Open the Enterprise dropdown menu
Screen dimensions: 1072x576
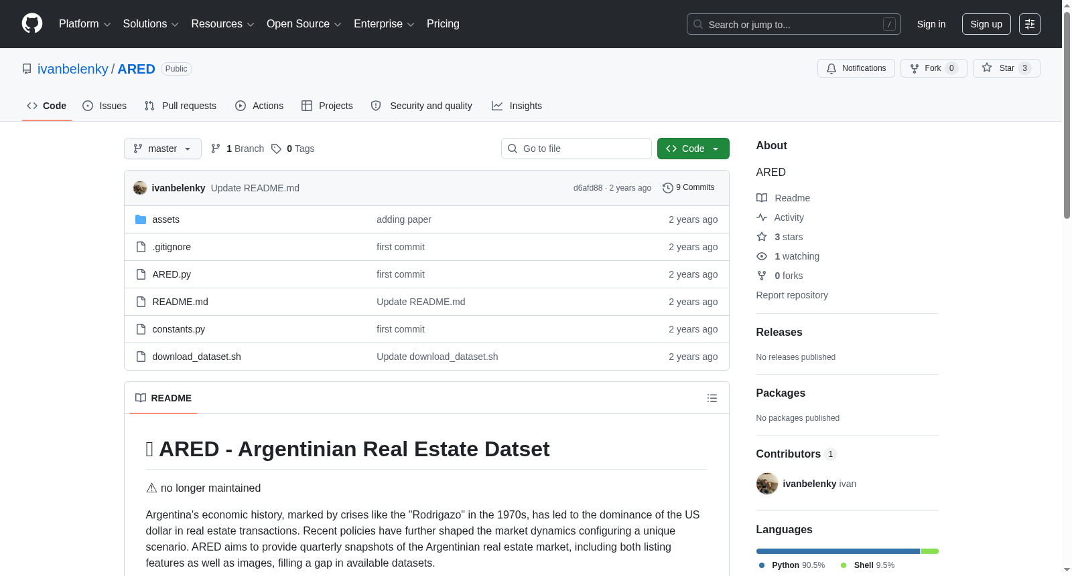tap(384, 24)
